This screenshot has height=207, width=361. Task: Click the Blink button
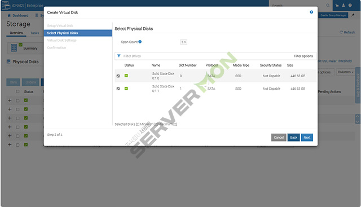point(14,82)
